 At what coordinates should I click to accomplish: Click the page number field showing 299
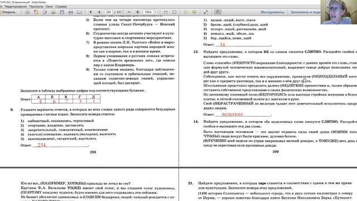[x=108, y=12]
